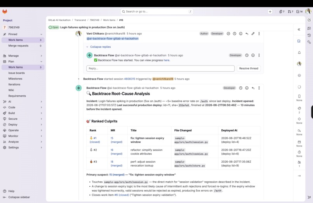Screen dimensions: 313x203
Task: Click Collapse sidebar at bottom left
Action: point(17,197)
